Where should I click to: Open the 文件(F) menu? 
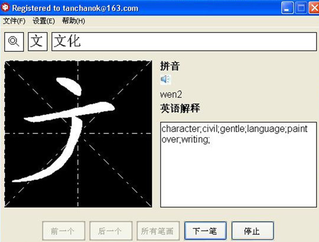click(x=14, y=21)
